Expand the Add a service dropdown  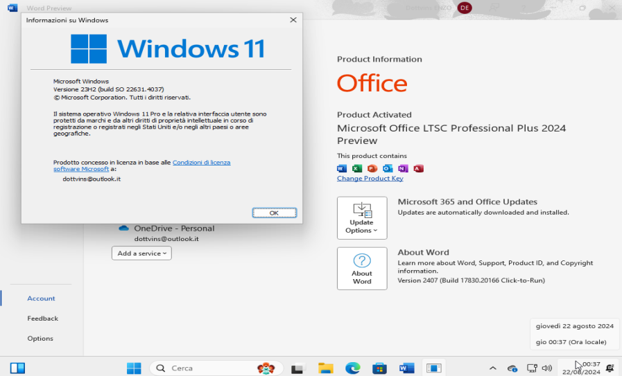coord(141,253)
